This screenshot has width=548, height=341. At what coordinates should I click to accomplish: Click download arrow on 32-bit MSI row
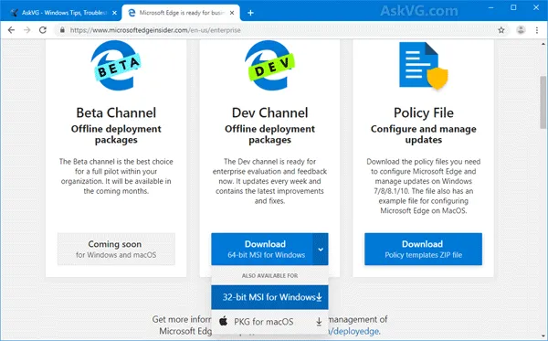(319, 297)
